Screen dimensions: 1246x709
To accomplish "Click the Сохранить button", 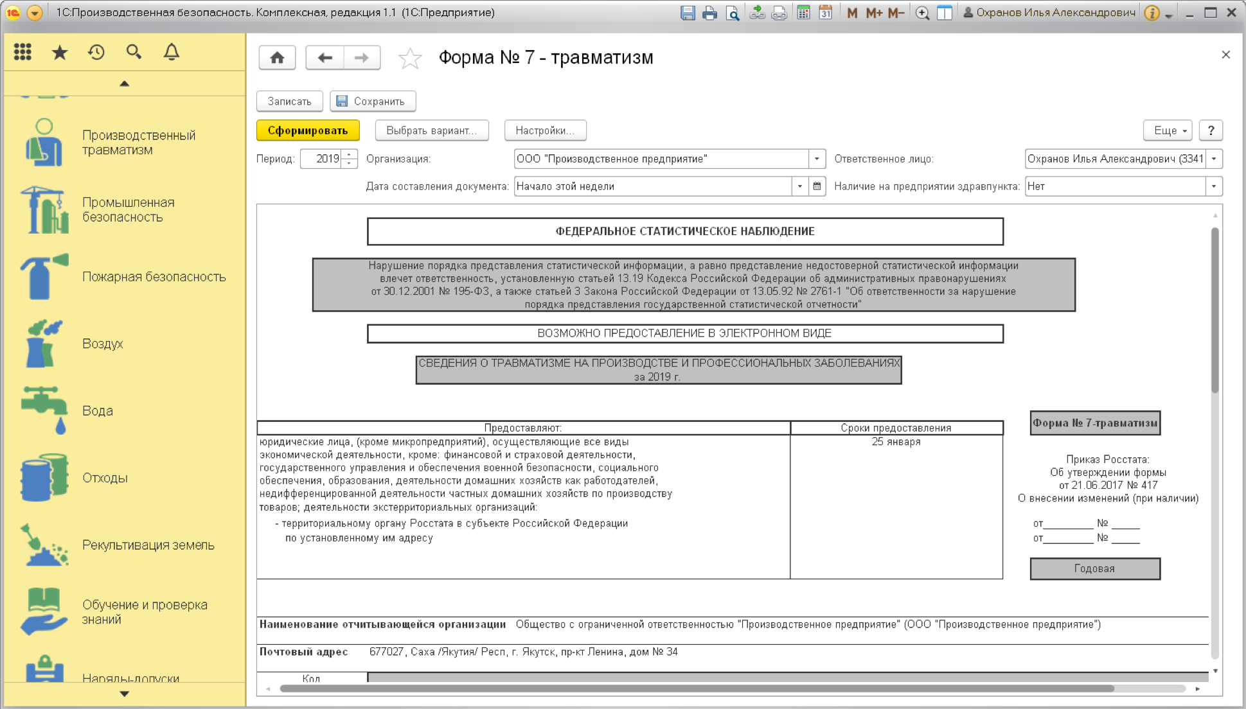I will pos(373,101).
